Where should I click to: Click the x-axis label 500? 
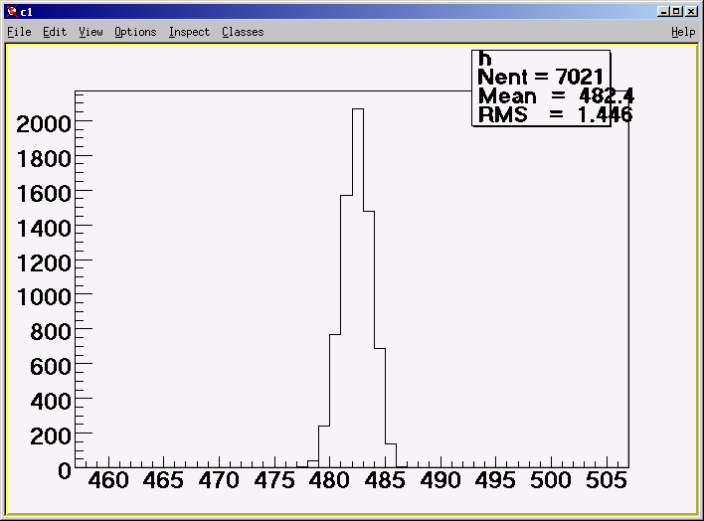tap(551, 480)
